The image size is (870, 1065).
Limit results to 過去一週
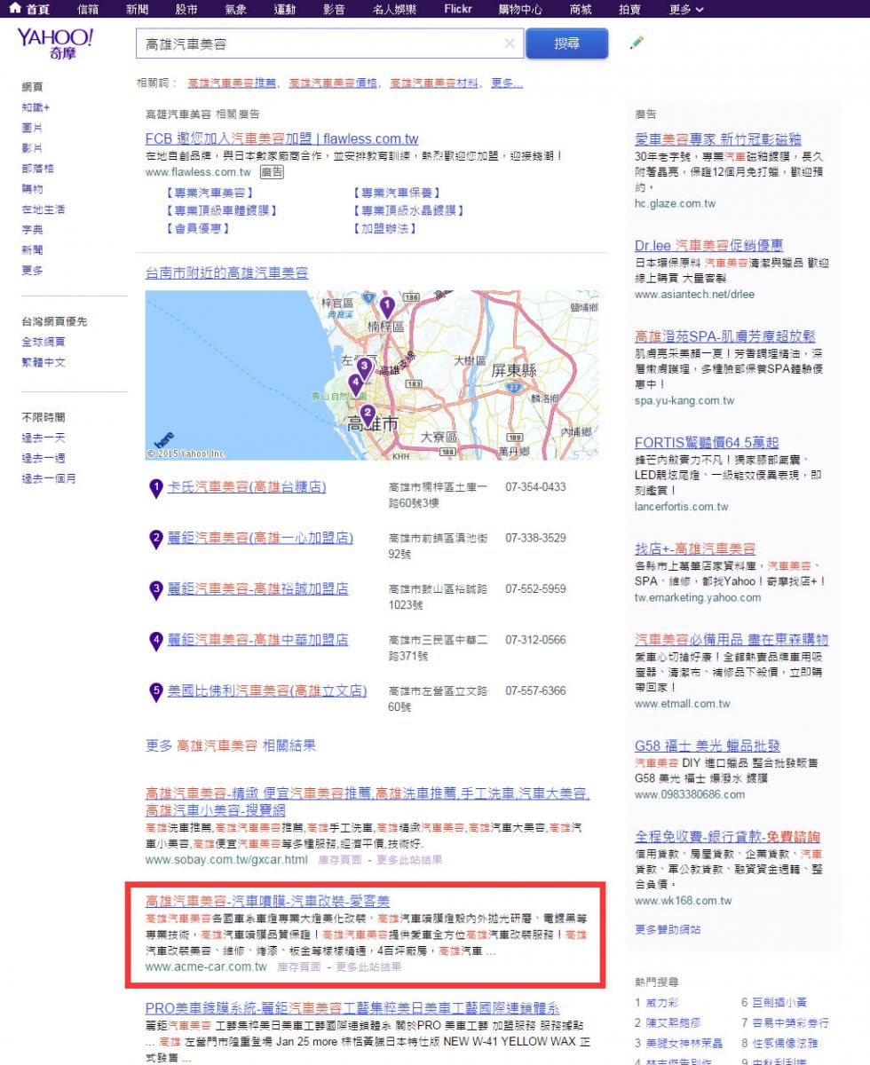[x=43, y=458]
